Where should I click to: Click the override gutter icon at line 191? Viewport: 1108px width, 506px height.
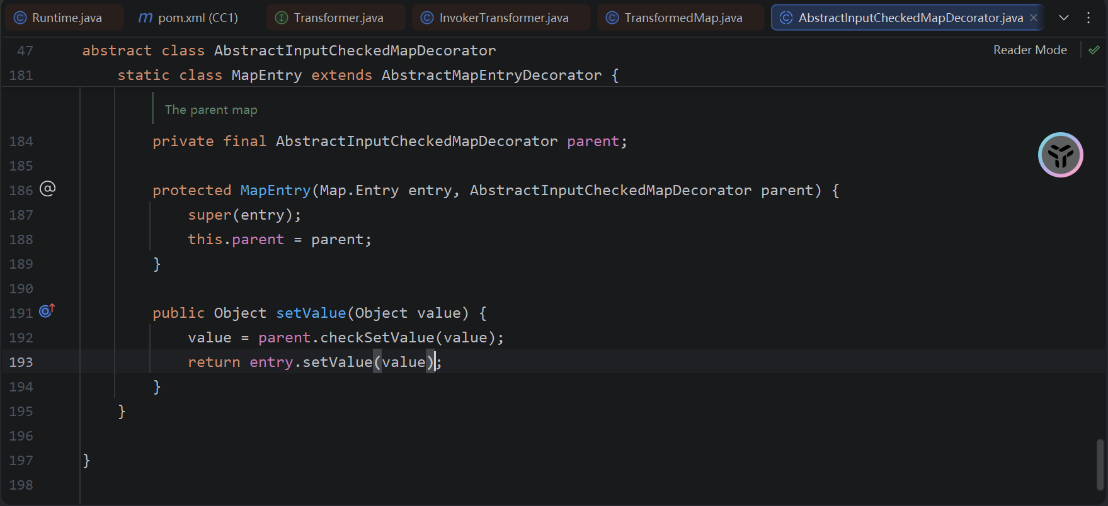point(47,310)
